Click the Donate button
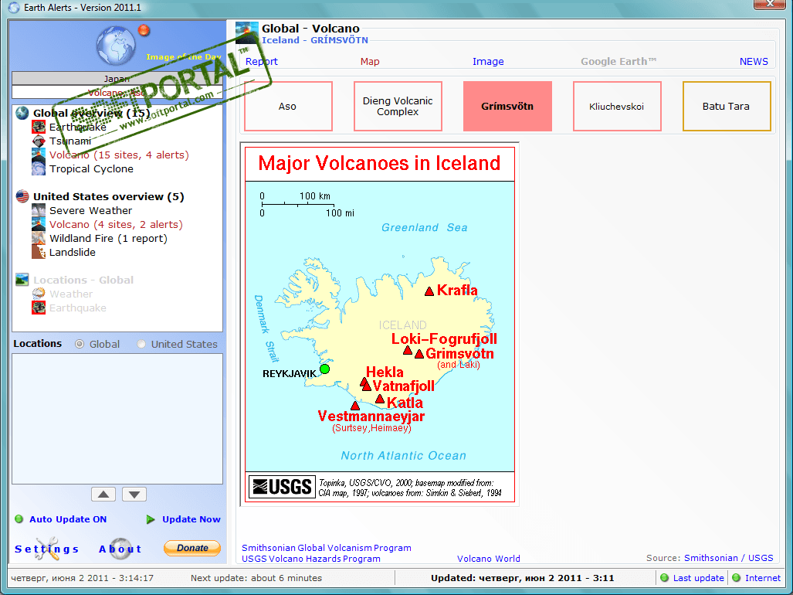The image size is (793, 595). 192,548
